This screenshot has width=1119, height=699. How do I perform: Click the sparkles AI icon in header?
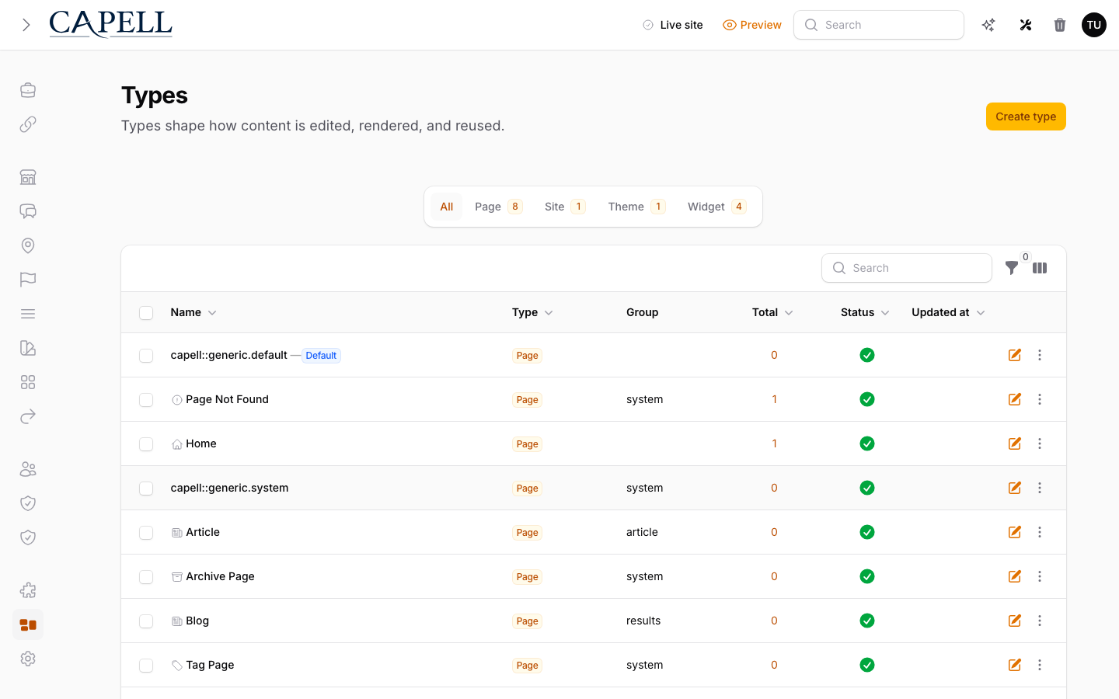(x=988, y=25)
